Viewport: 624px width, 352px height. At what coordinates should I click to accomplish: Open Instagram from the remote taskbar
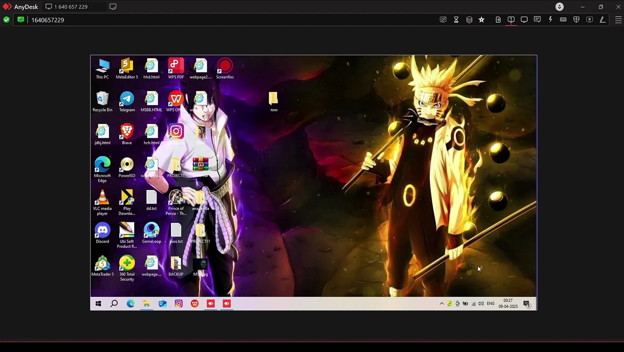[x=178, y=304]
